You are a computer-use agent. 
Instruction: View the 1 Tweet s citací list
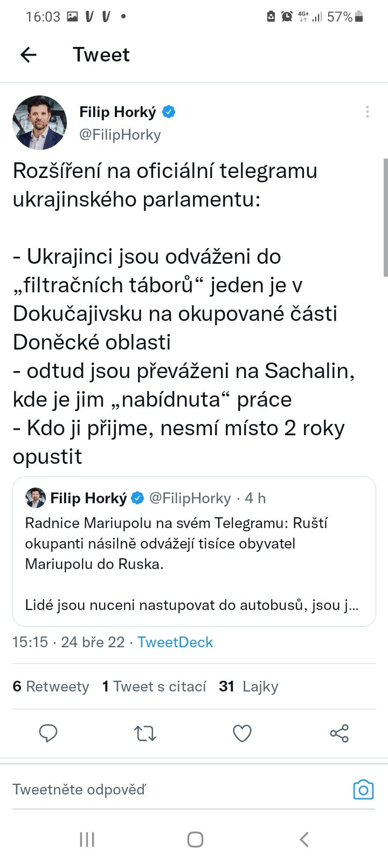pyautogui.click(x=154, y=686)
